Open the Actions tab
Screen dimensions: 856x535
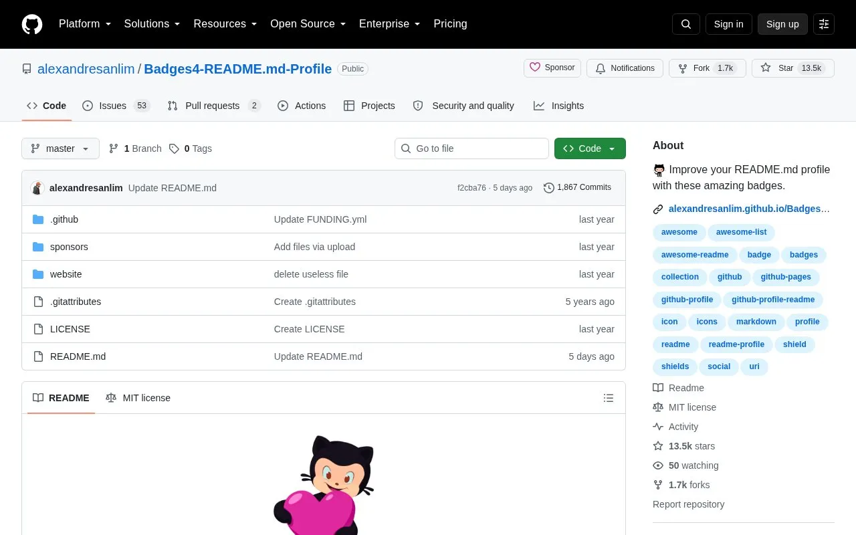(x=302, y=106)
